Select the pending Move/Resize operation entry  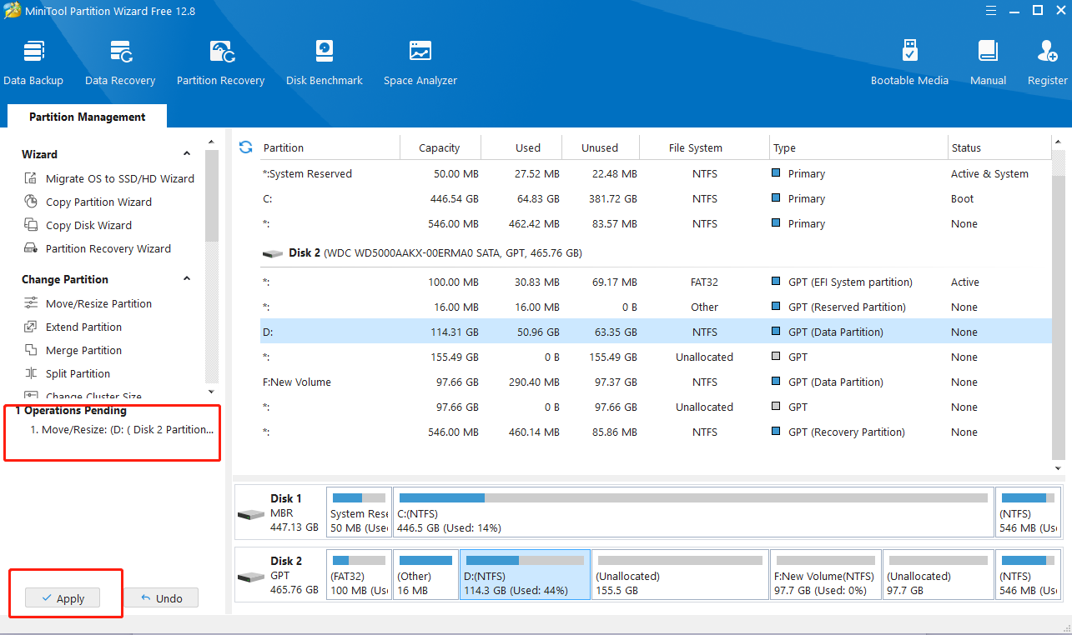coord(122,430)
